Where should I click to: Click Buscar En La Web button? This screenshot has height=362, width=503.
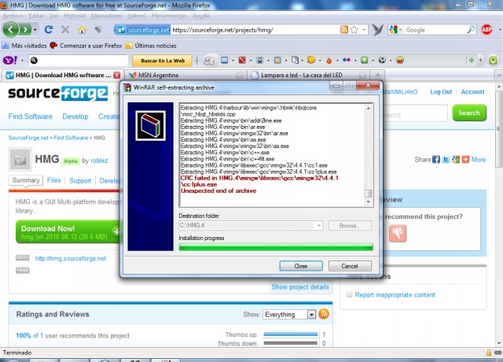[x=163, y=61]
